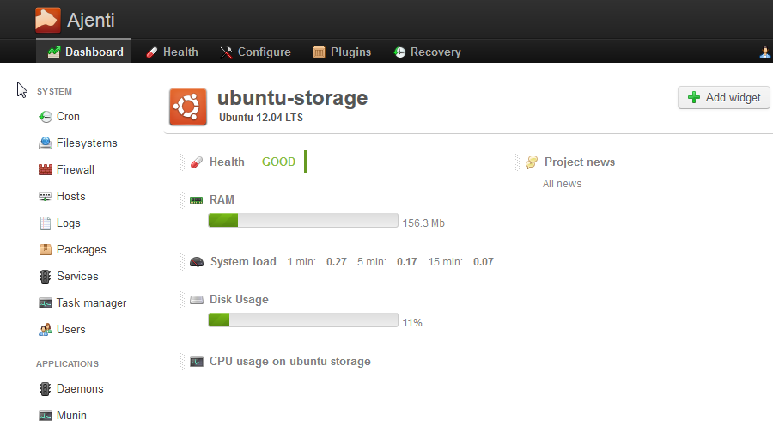Click the Health widget pill icon

[x=196, y=162]
